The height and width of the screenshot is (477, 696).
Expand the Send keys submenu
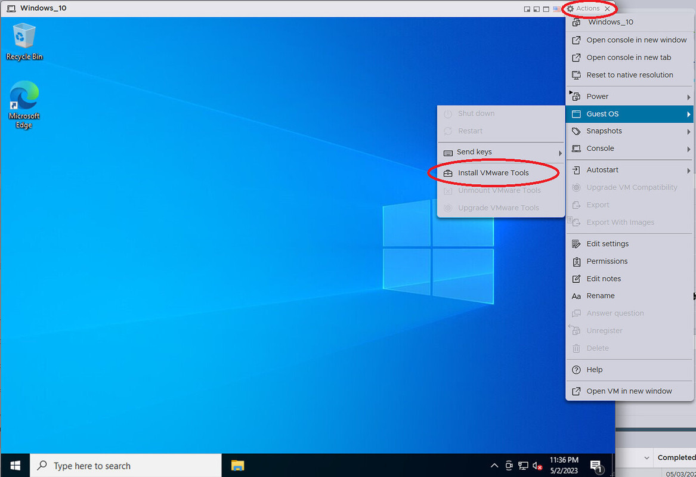coord(501,152)
